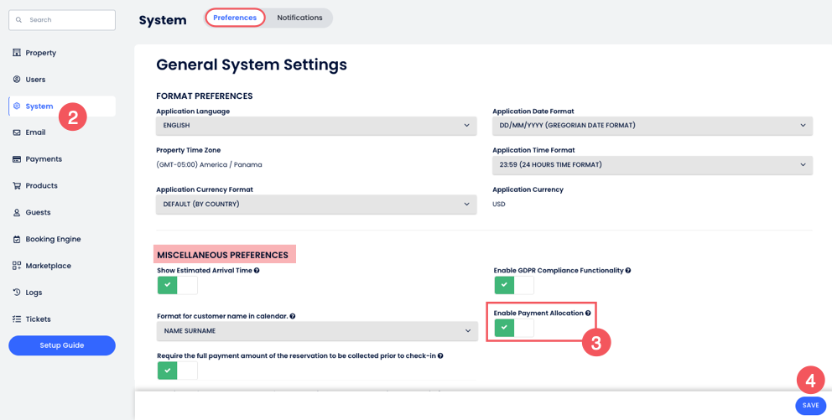Expand the Application Date Format dropdown
Image resolution: width=832 pixels, height=420 pixels.
[652, 126]
